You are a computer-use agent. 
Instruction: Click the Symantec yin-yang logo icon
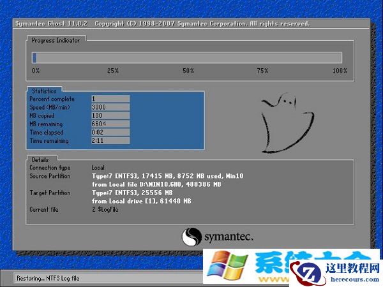pyautogui.click(x=191, y=237)
